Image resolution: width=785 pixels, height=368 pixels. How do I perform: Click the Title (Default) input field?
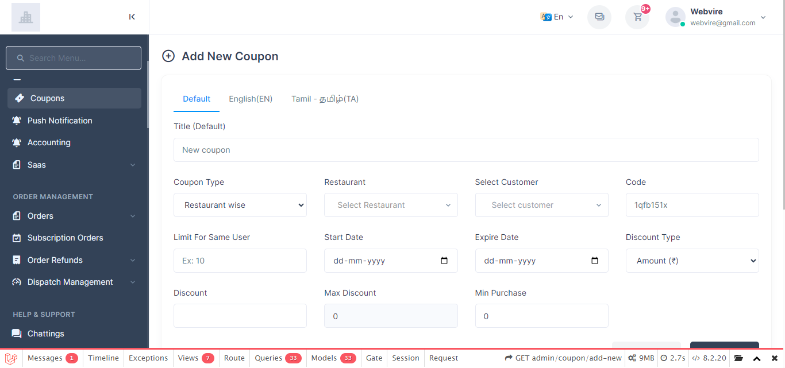click(466, 150)
